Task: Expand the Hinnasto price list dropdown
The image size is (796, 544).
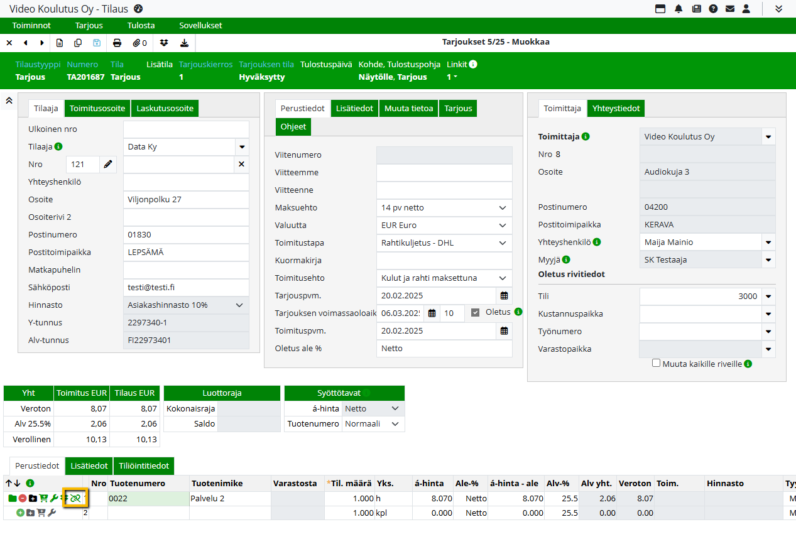Action: (239, 305)
